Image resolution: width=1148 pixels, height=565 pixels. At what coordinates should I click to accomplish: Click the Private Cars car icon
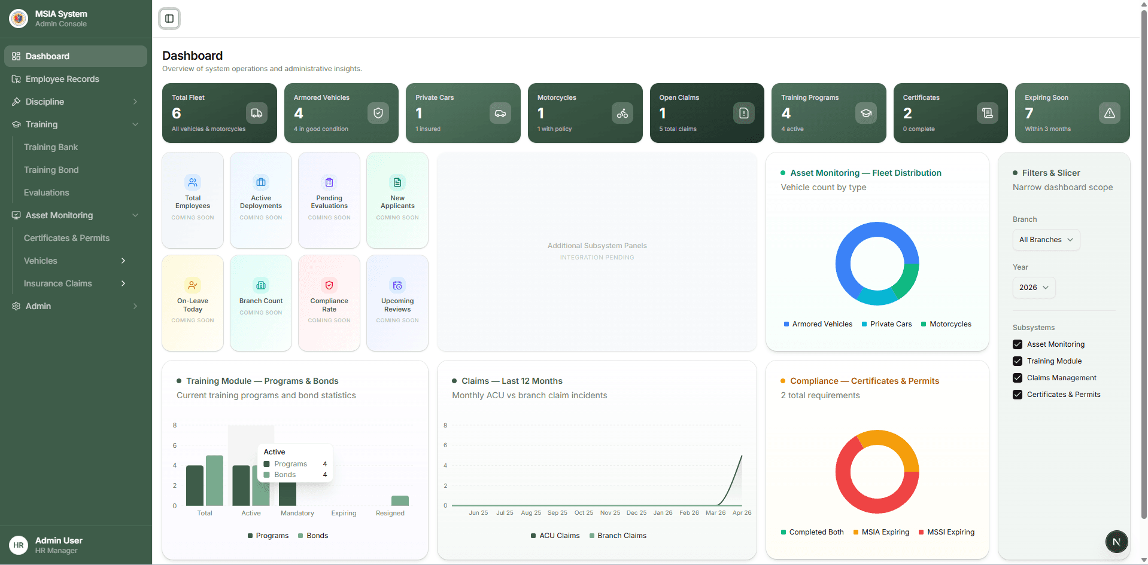[x=500, y=113]
